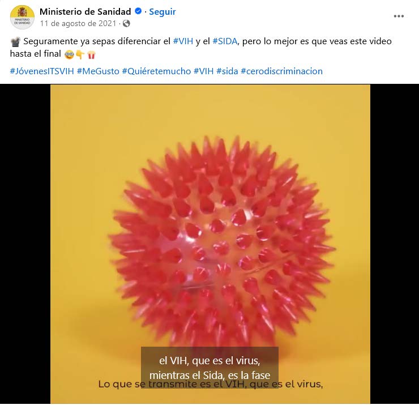This screenshot has height=405, width=419.
Task: Open the Ministerio de Sanidad page name
Action: (85, 11)
